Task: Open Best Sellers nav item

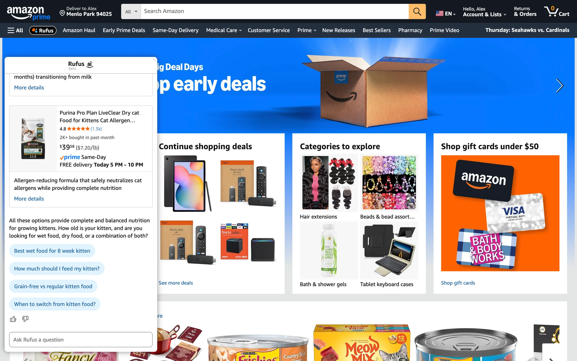Action: (377, 30)
